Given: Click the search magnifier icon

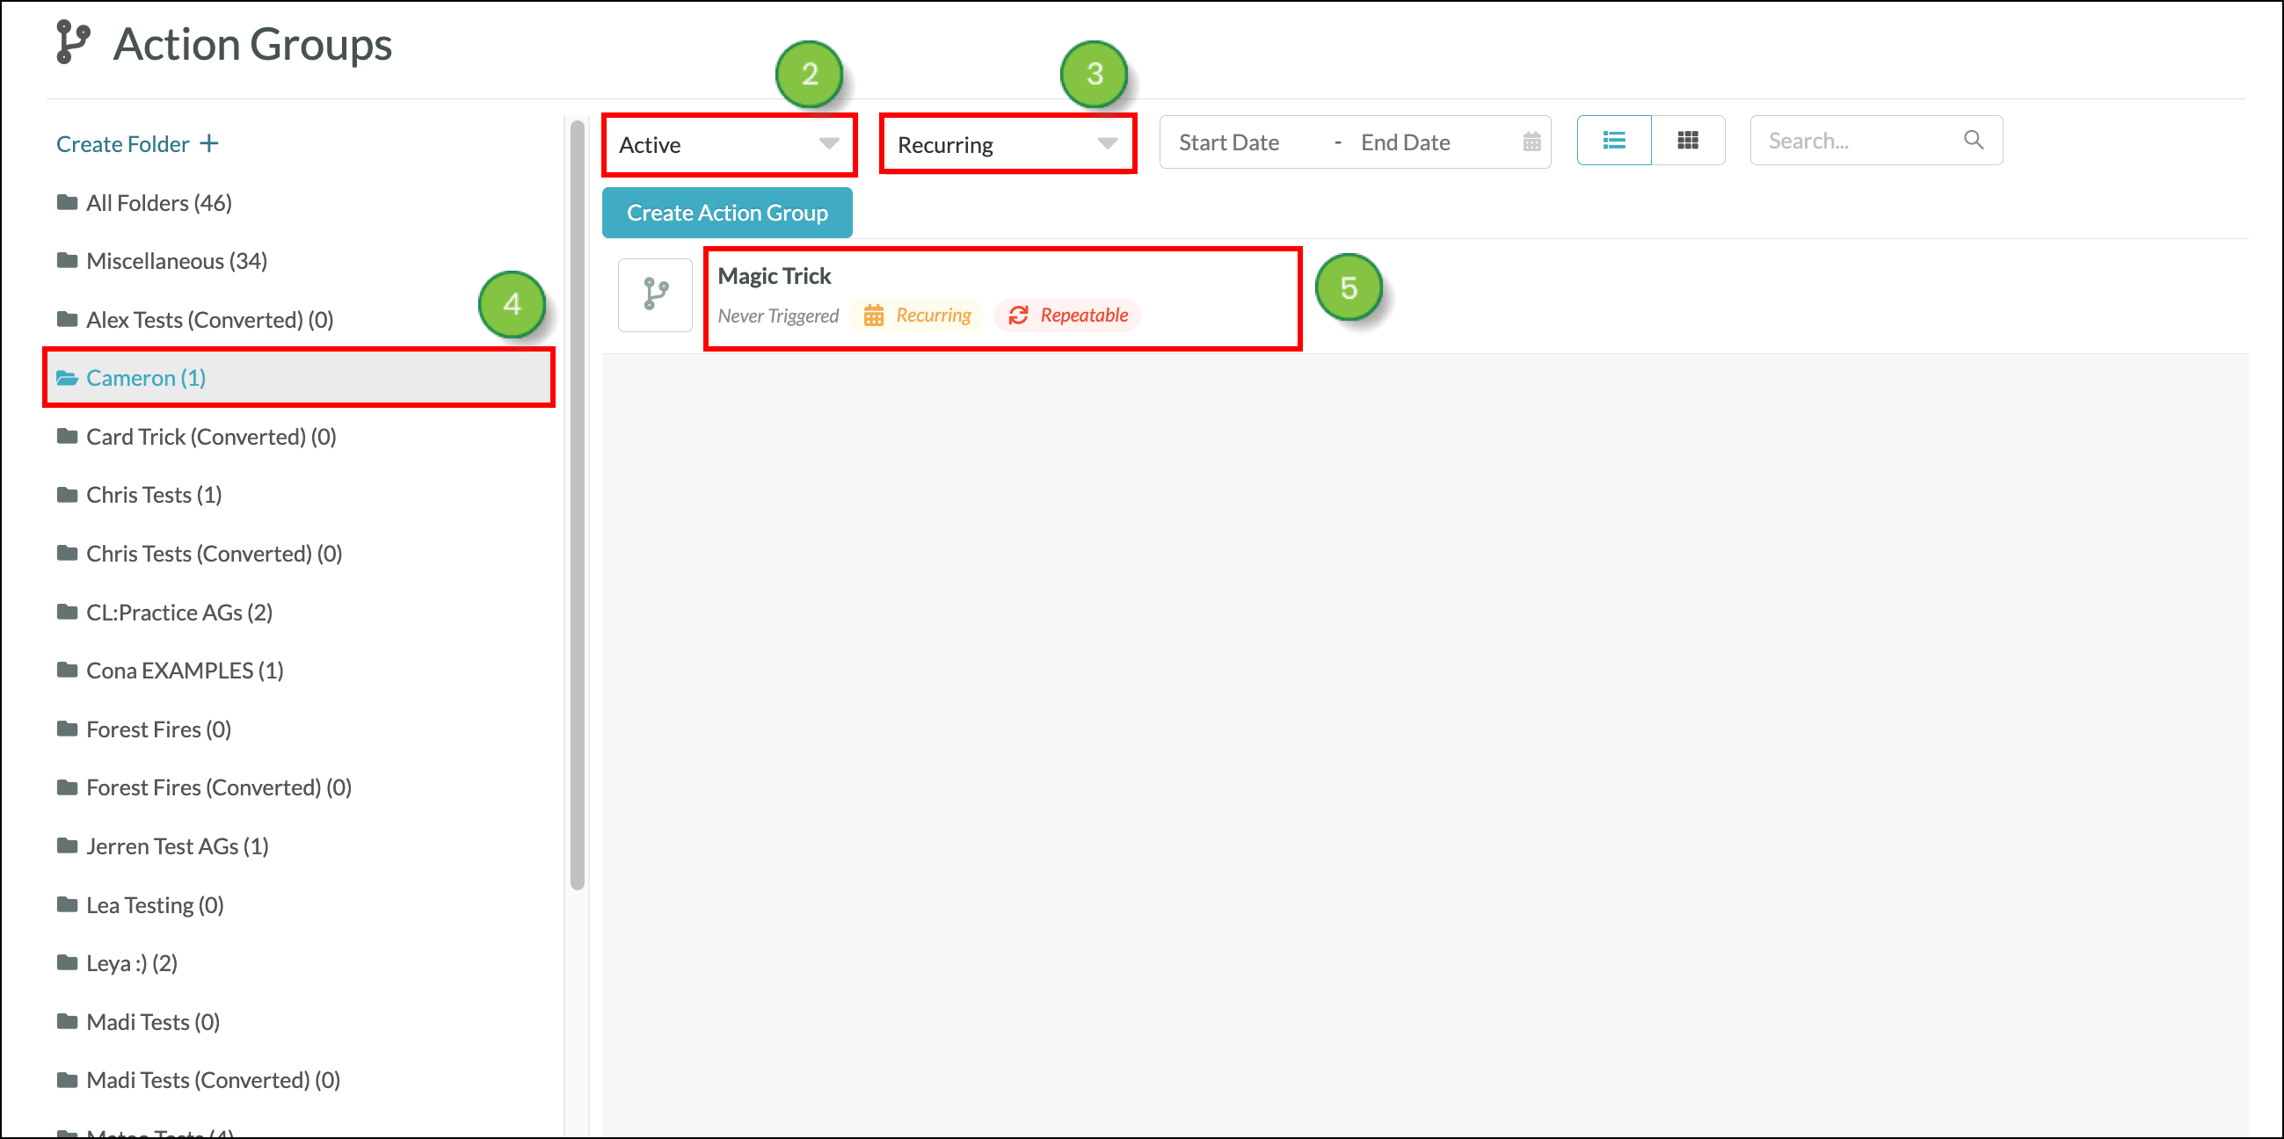Looking at the screenshot, I should coord(1973,140).
